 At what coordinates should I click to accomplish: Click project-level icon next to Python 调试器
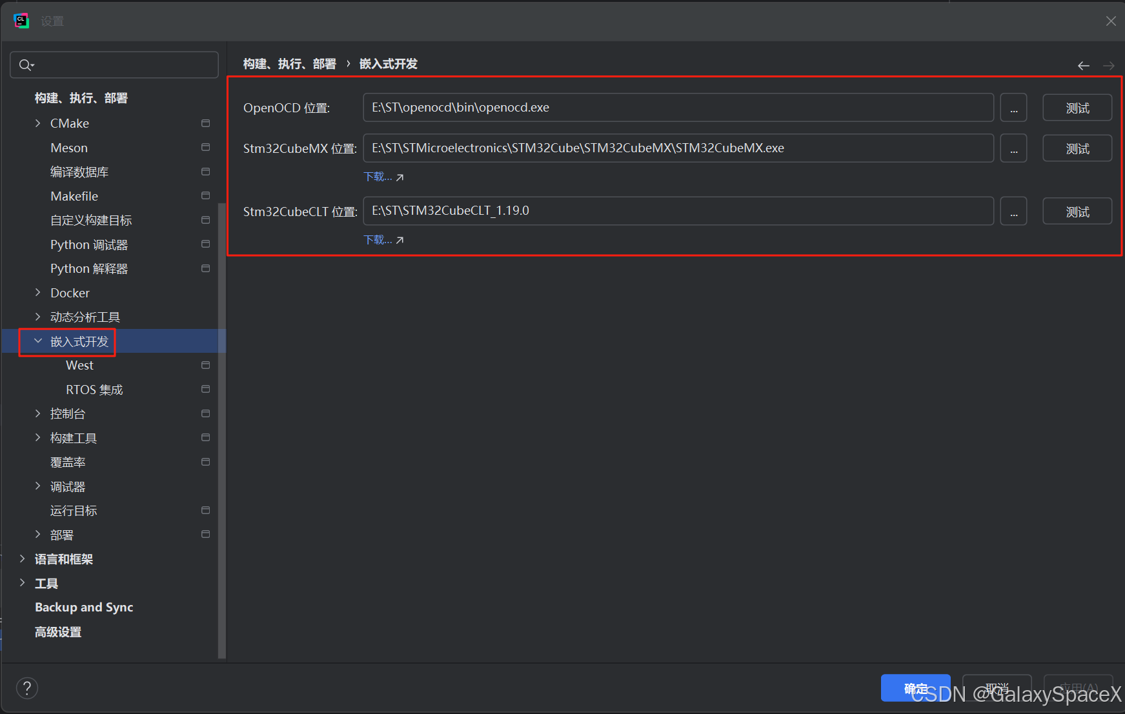[x=205, y=244]
